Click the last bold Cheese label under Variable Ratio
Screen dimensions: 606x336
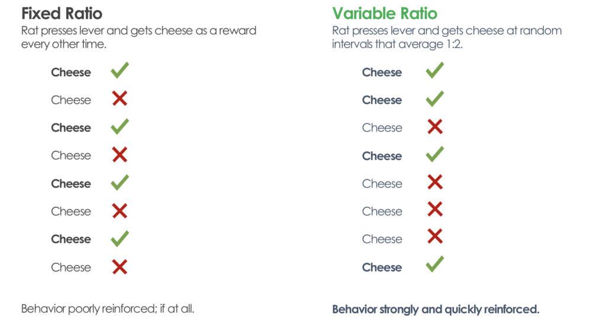click(x=382, y=268)
